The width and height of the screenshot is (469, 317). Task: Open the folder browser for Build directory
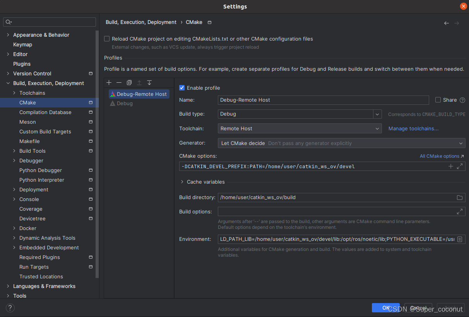click(460, 197)
